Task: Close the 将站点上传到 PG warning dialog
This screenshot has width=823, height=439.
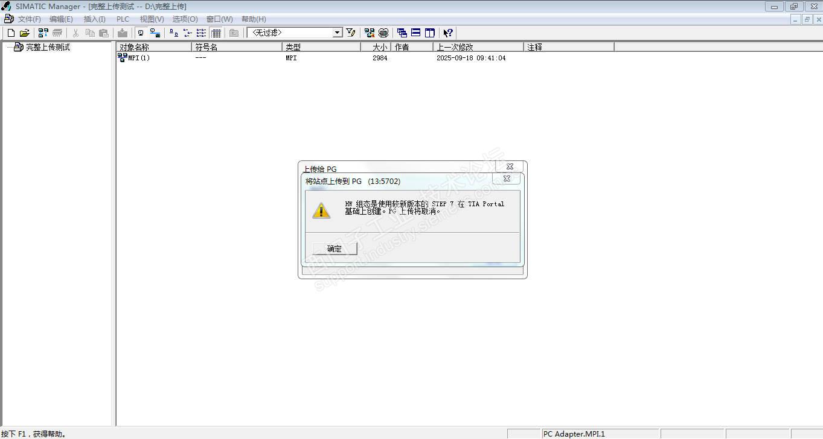Action: click(x=507, y=178)
